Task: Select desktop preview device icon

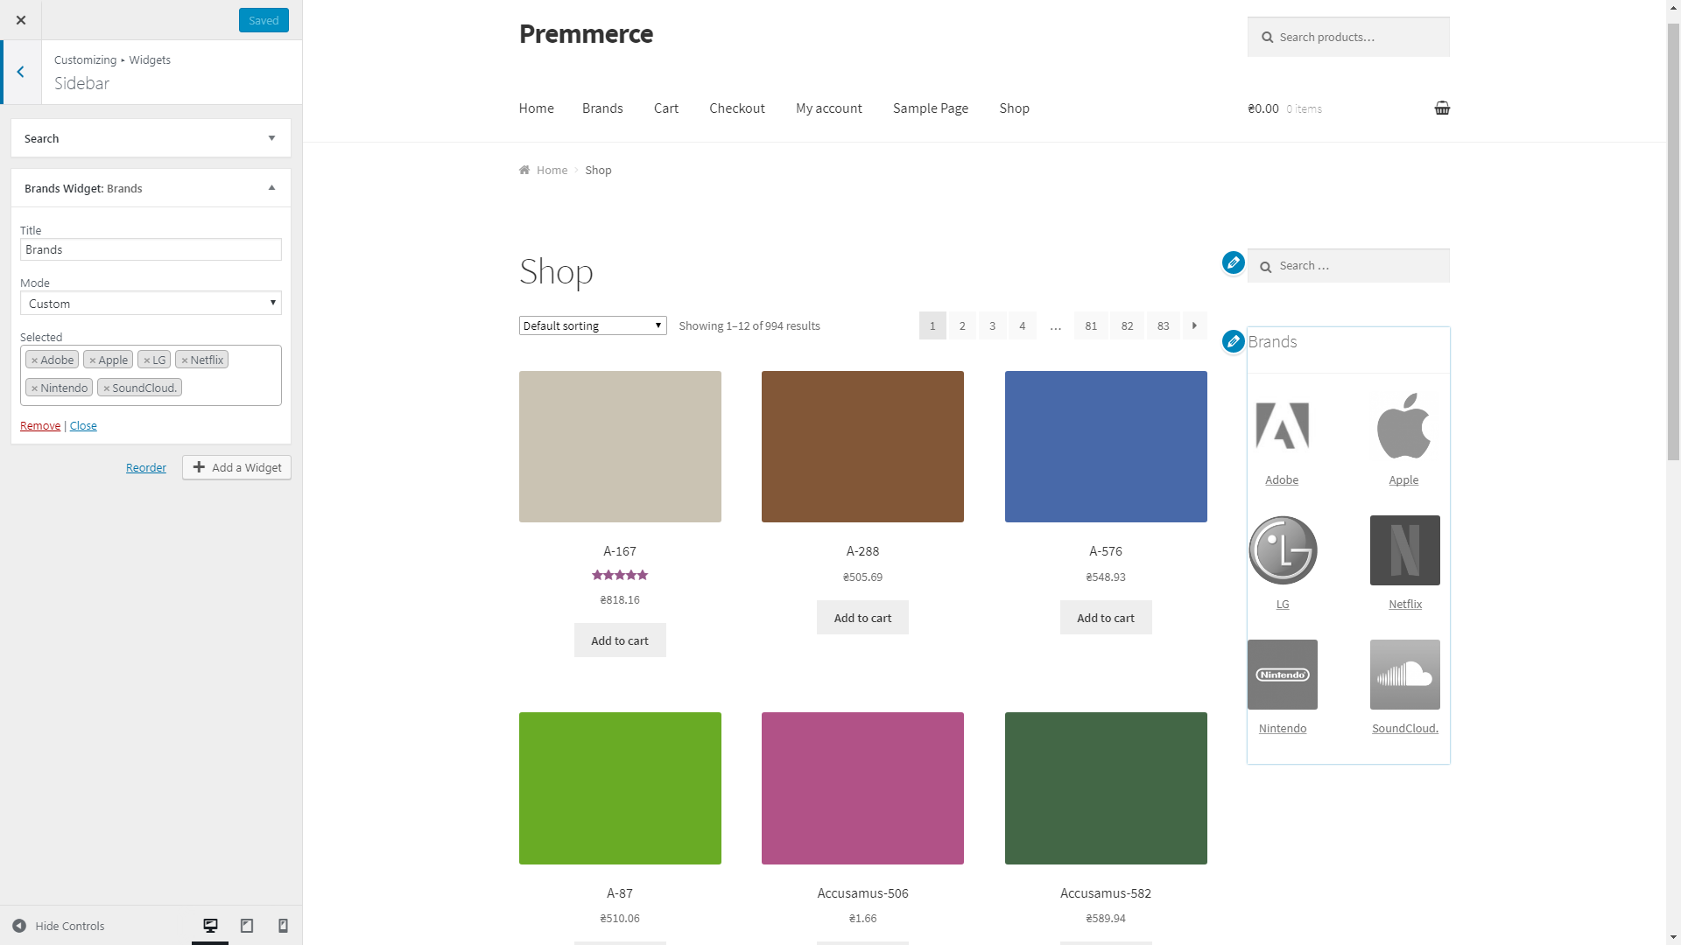Action: point(210,926)
